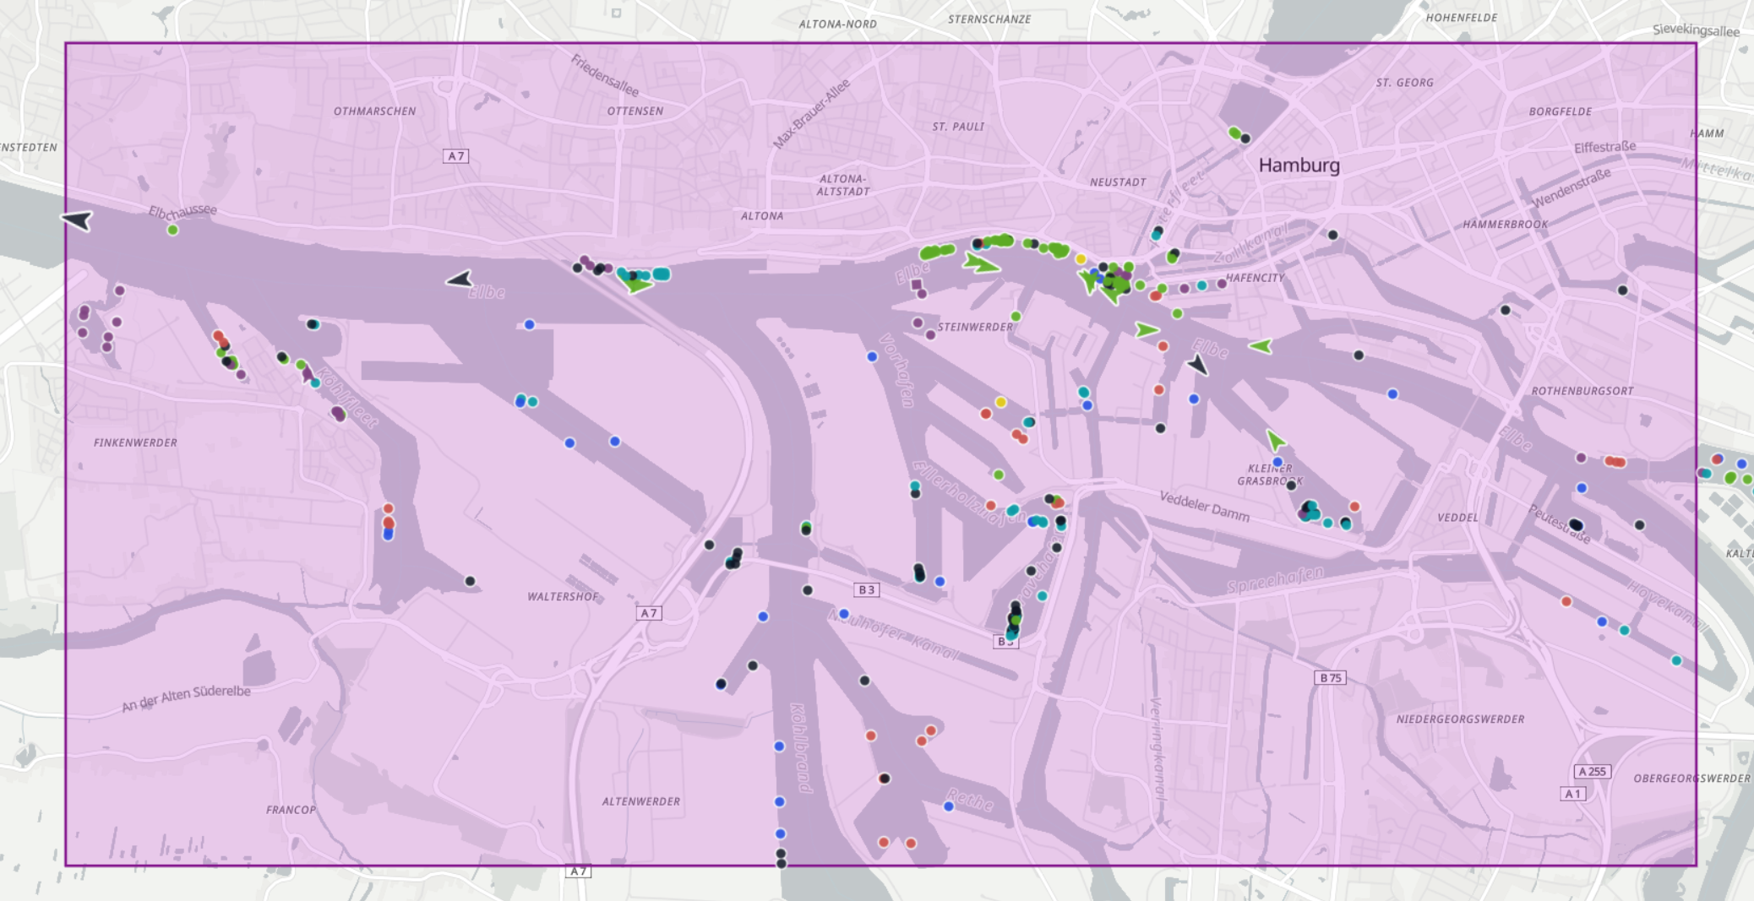
Task: Click the dark dot just right of the Zollkanal label
Action: [x=1332, y=235]
